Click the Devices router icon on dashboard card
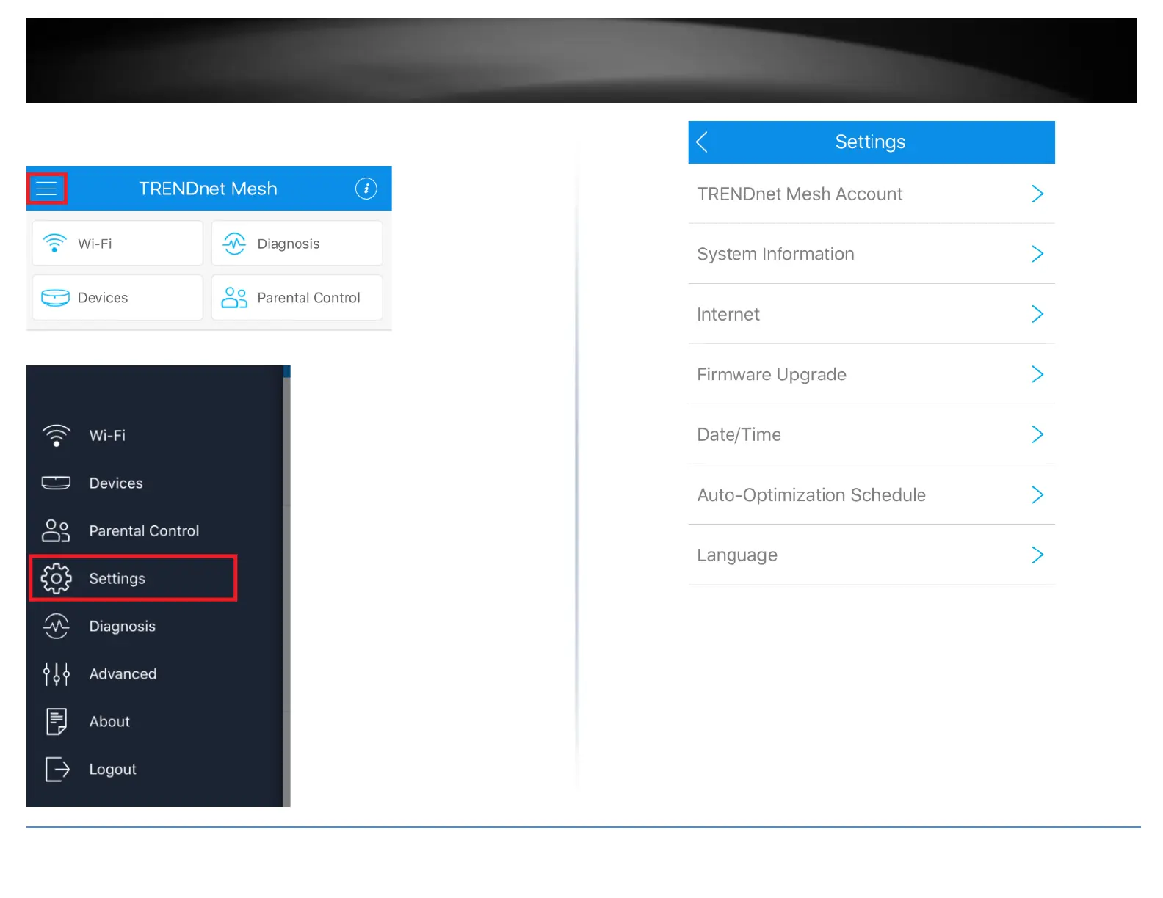The image size is (1163, 898). (55, 297)
